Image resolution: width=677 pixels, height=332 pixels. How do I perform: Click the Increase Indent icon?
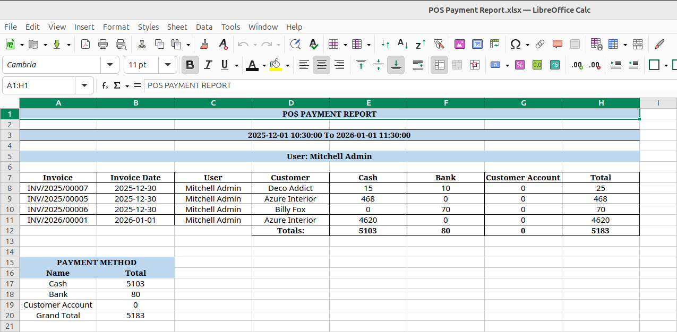(616, 65)
